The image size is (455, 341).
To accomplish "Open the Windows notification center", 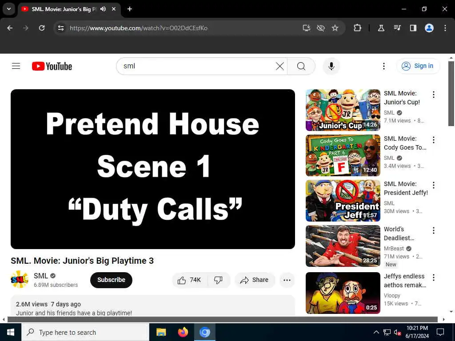I will point(440,332).
